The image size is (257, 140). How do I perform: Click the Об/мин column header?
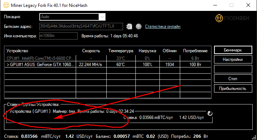click(170, 51)
